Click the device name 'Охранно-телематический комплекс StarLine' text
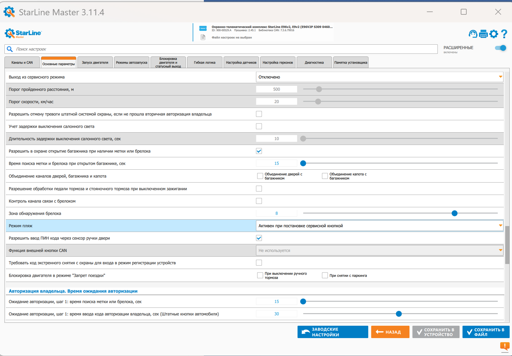 click(272, 27)
